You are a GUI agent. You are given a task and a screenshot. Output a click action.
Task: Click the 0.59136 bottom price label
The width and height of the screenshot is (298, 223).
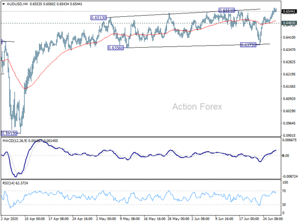tap(9, 133)
